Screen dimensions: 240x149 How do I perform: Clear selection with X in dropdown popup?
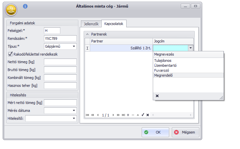coord(157,96)
